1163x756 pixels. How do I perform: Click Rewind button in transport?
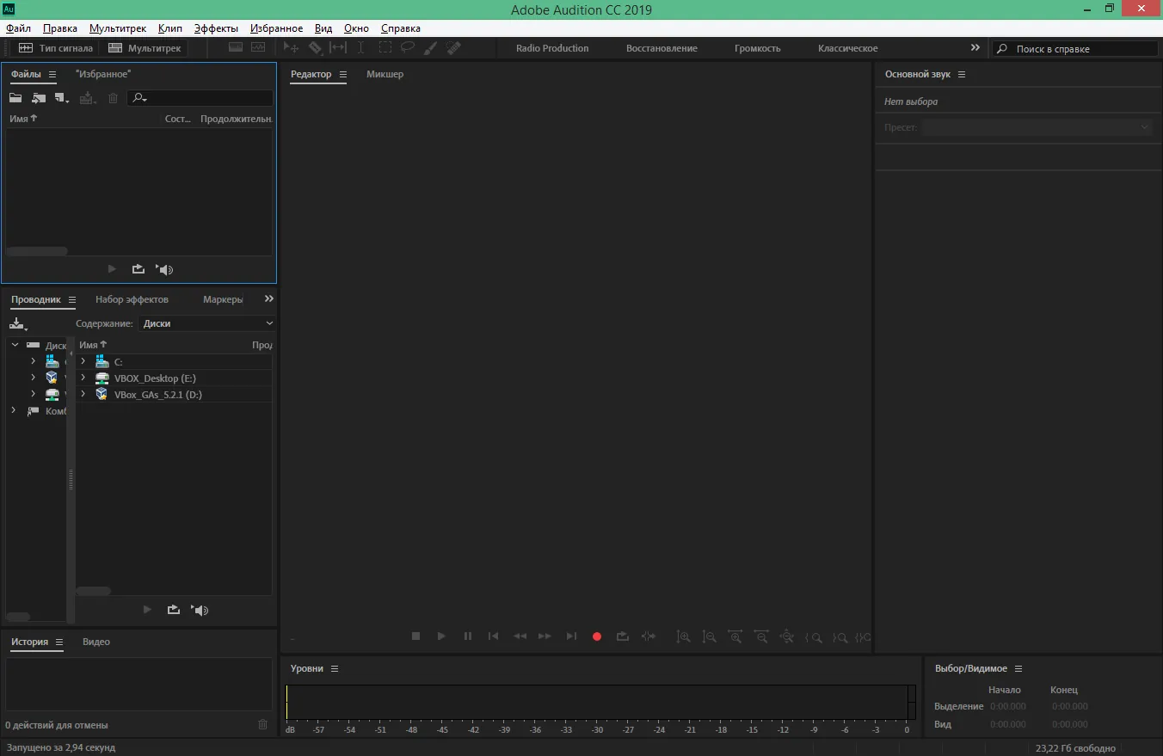[520, 636]
